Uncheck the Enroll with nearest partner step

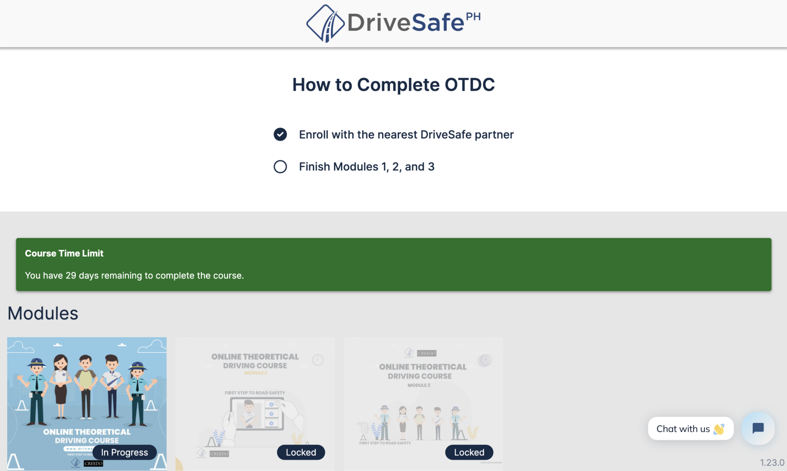point(280,134)
